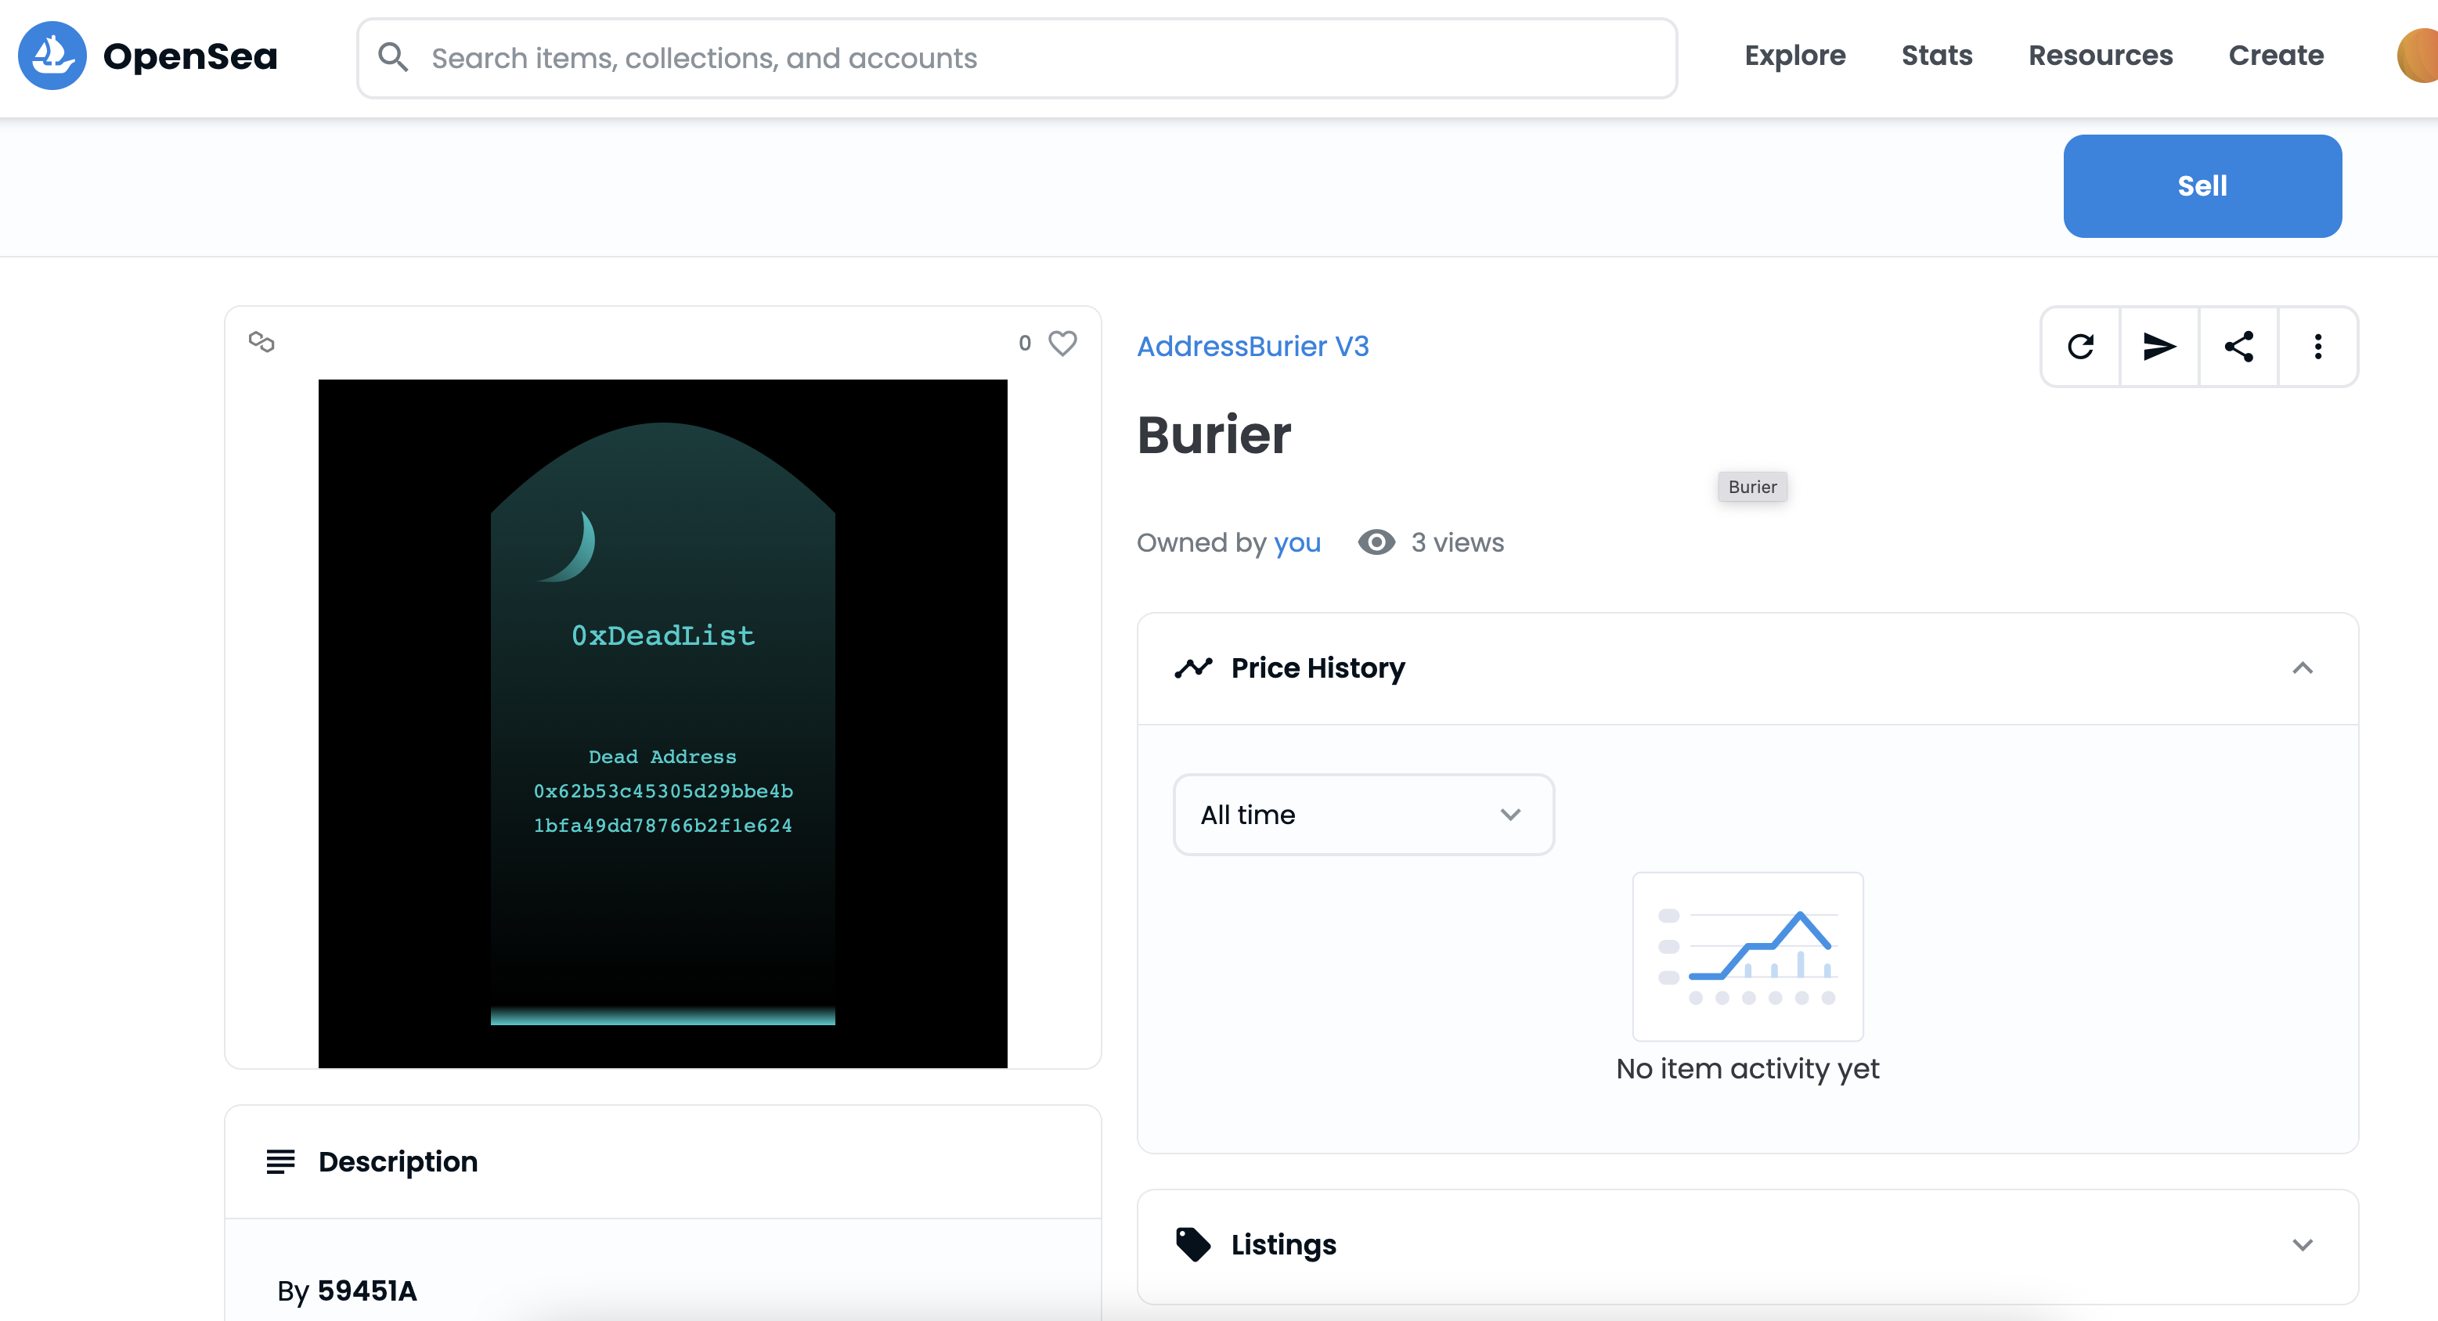
Task: Expand the Listings section
Action: pyautogui.click(x=2302, y=1244)
